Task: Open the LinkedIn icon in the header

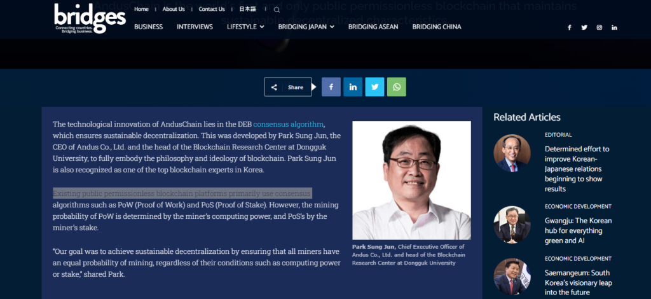Action: [x=614, y=27]
